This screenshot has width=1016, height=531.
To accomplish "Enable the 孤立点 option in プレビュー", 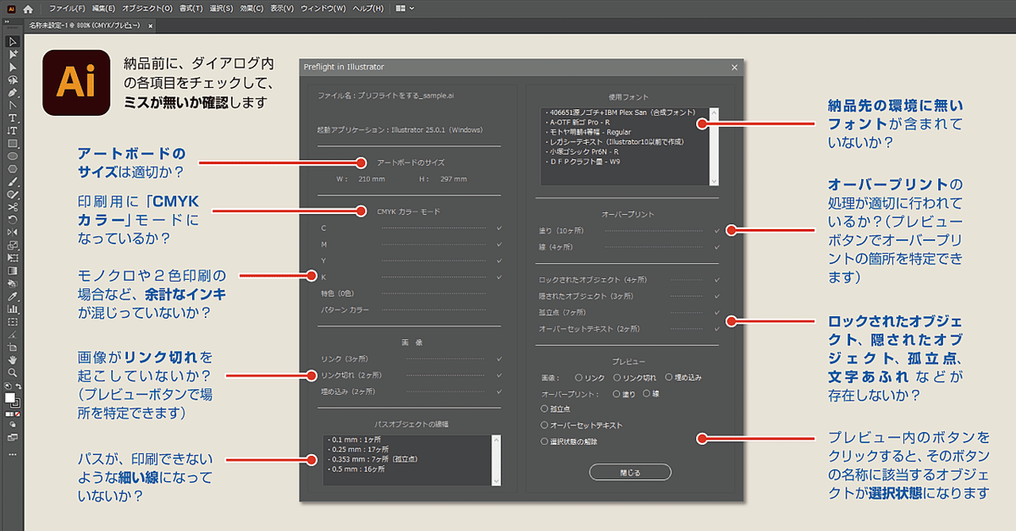I will point(544,408).
